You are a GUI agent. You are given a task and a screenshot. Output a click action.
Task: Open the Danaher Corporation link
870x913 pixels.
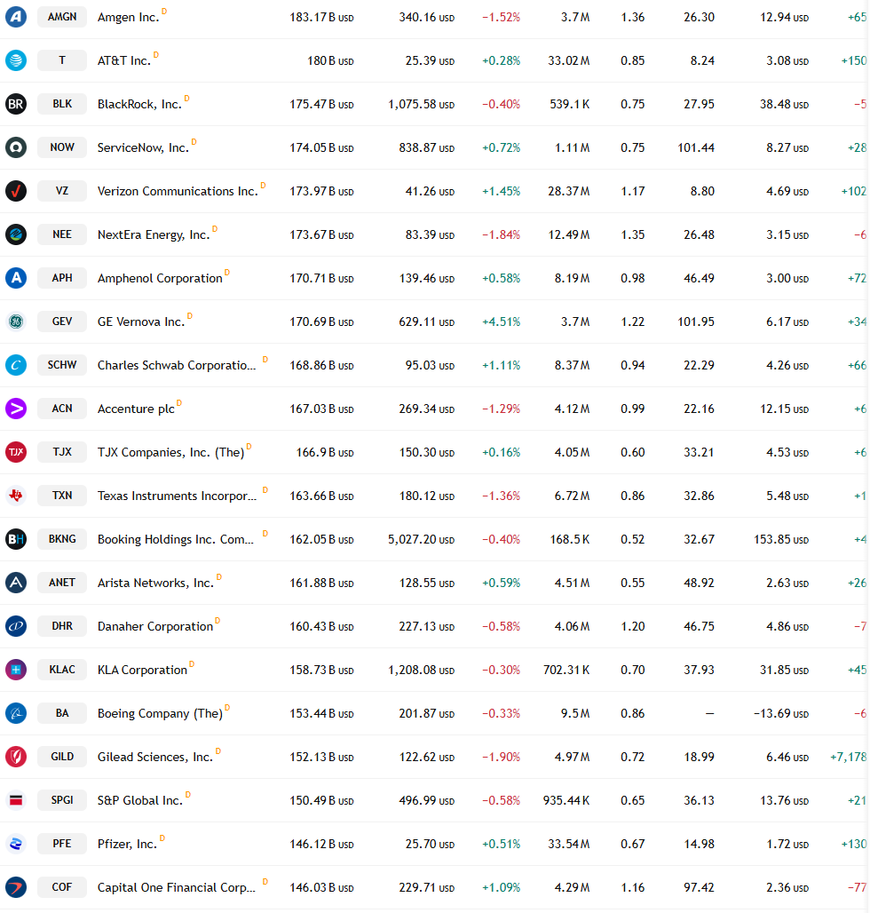tap(155, 626)
